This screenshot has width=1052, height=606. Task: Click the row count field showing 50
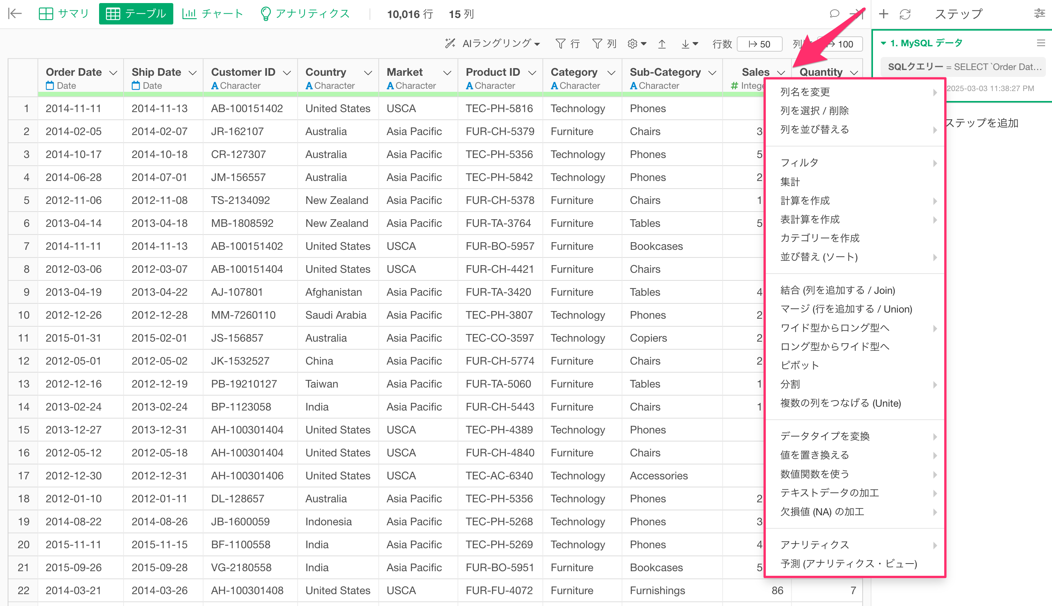[x=759, y=44]
